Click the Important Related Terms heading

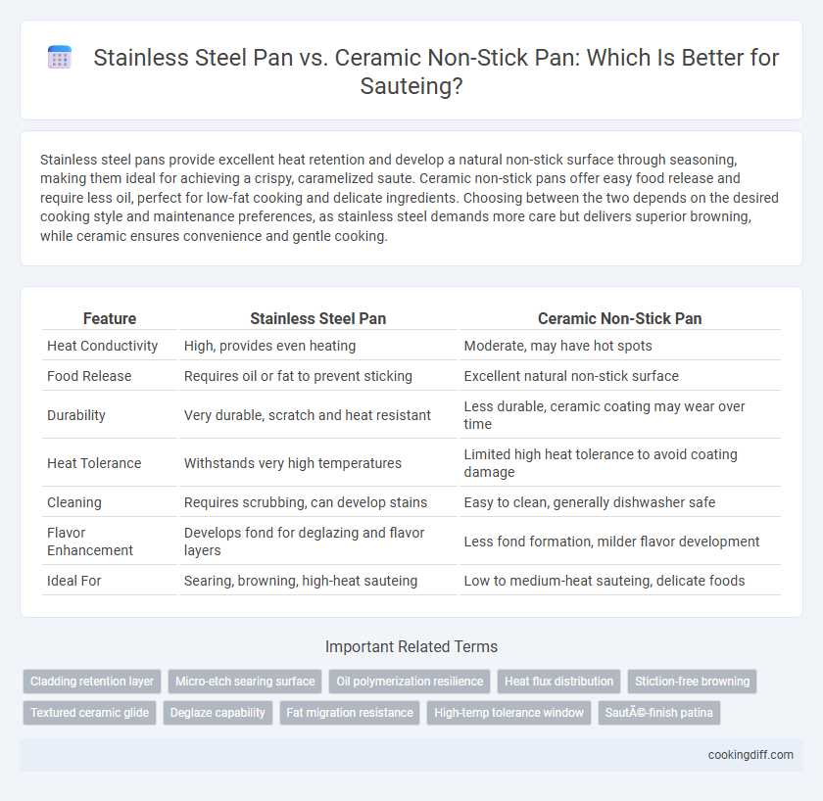(x=411, y=646)
